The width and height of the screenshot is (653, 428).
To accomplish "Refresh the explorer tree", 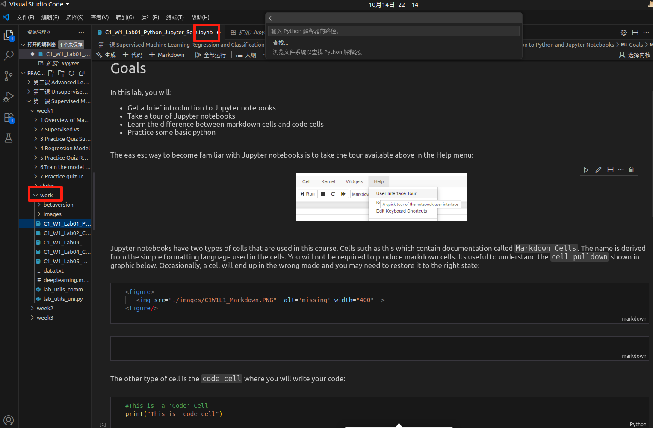I will pos(71,73).
